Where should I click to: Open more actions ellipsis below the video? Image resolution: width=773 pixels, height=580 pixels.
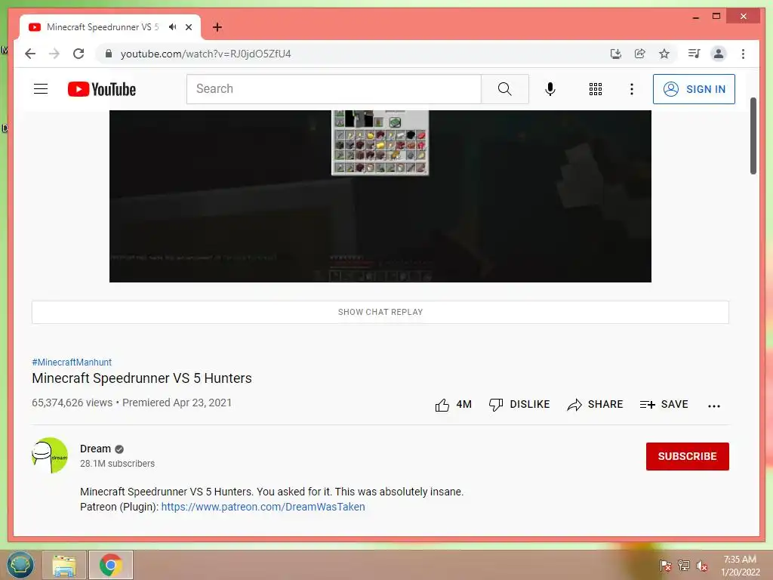[x=714, y=406]
